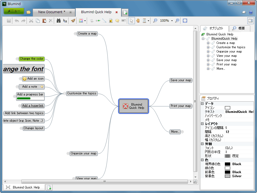The width and height of the screenshot is (257, 193).
Task: Zoom out with the minus magnifier
Action: tap(155, 21)
